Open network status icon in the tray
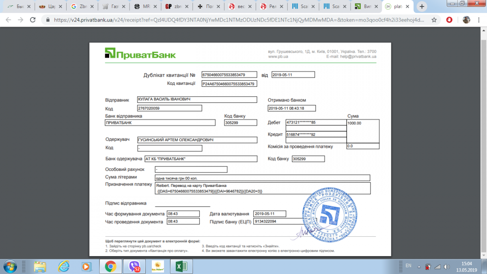 click(x=438, y=266)
